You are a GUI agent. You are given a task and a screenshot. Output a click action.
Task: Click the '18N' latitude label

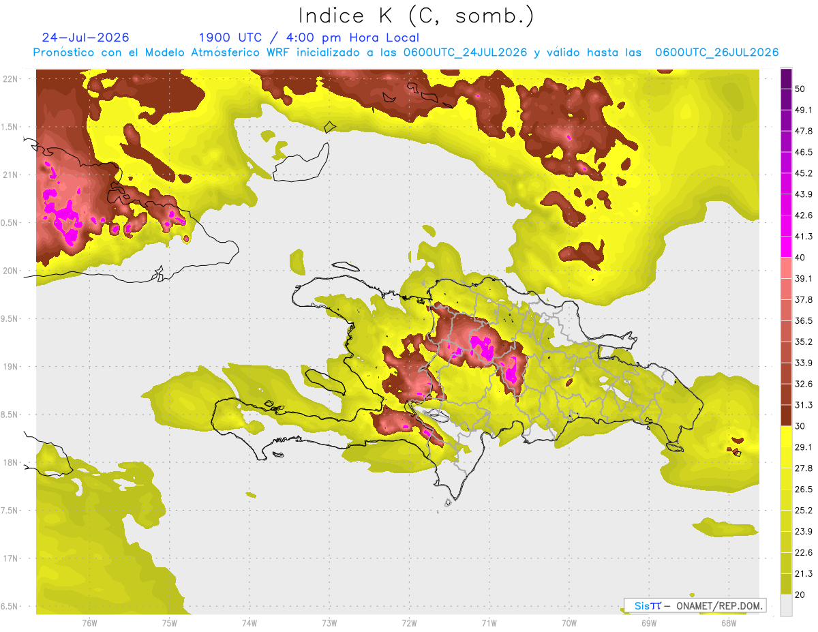(x=12, y=463)
